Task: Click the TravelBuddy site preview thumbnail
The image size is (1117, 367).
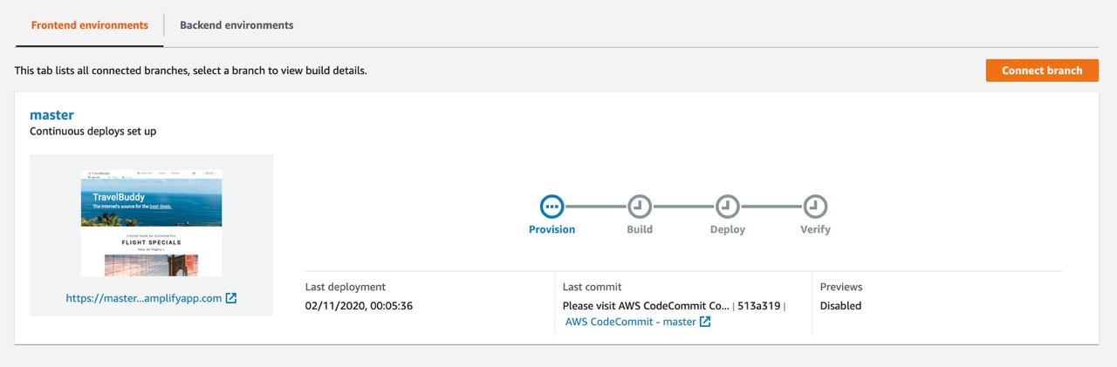Action: pyautogui.click(x=152, y=223)
